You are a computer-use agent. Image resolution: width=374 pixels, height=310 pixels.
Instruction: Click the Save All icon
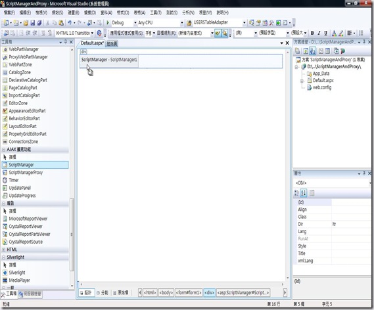point(39,22)
